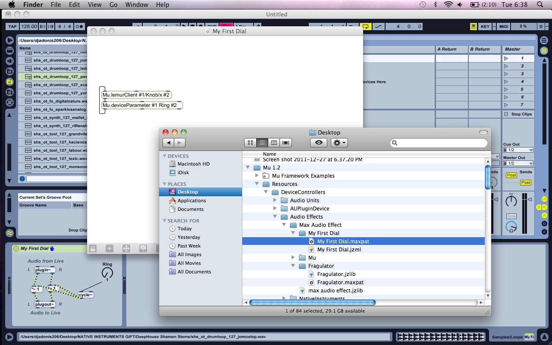Screen dimensions: 552x345
Task: Toggle My First Dial device activator
Action: pyautogui.click(x=16, y=248)
